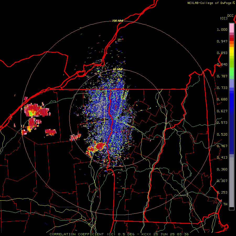
Task: Select the 0.947 scale value
Action: point(222,41)
